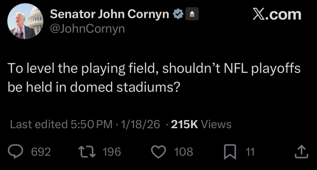Click the 5:50 PM timestamp
The height and width of the screenshot is (170, 317).
[91, 124]
